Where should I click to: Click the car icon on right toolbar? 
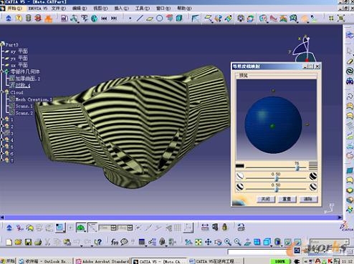coord(350,81)
